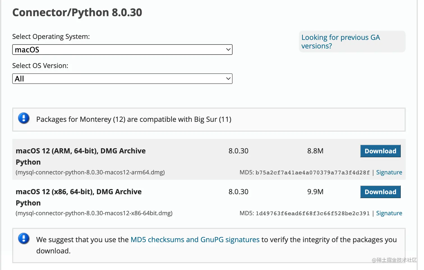Viewport: 424px width, 270px height.
Task: Open Signature link for x86 package
Action: tap(389, 213)
